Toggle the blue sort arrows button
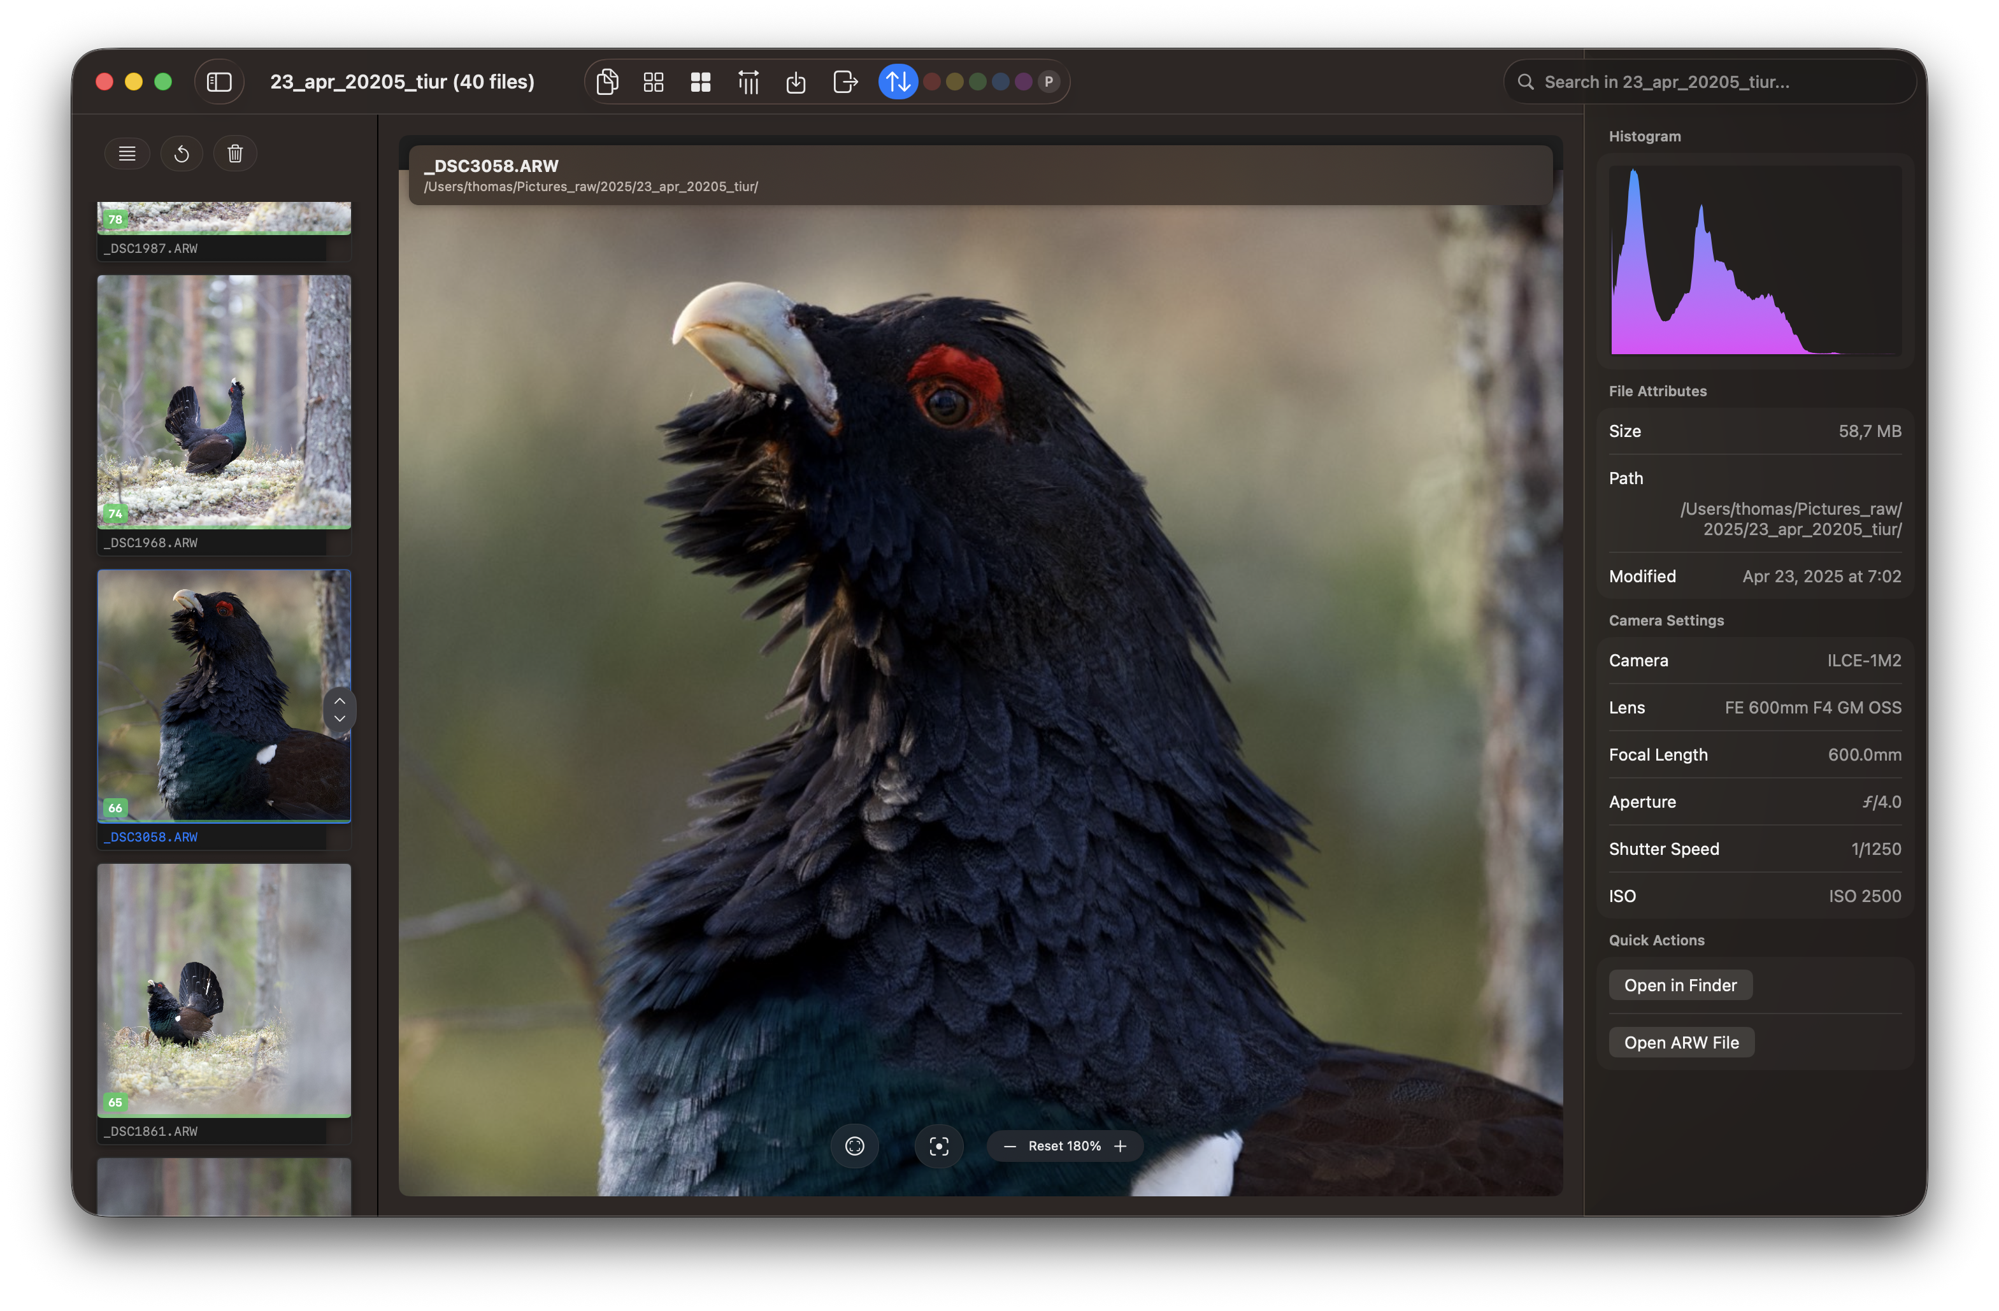Viewport: 1999px width, 1311px height. click(898, 82)
